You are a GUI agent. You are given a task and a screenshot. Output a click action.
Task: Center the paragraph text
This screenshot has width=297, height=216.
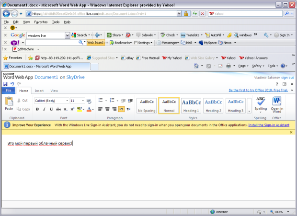107,109
